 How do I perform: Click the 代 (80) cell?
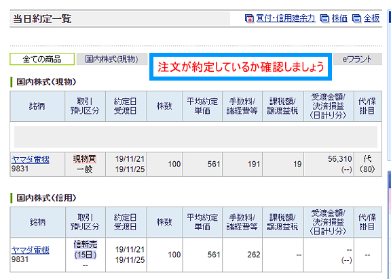pos(367,164)
